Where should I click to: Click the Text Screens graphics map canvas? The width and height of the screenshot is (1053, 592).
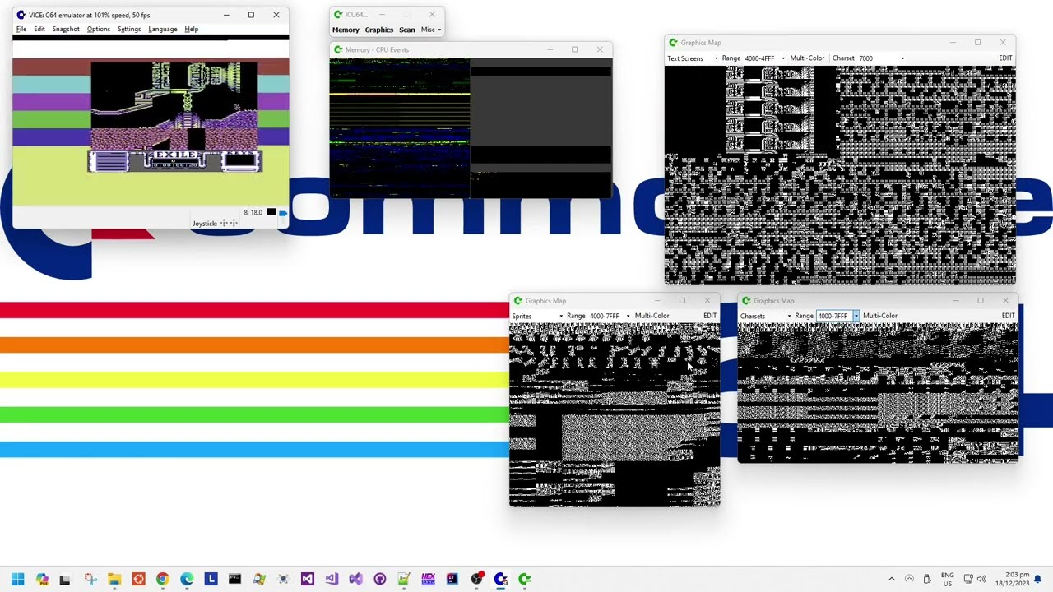click(840, 175)
